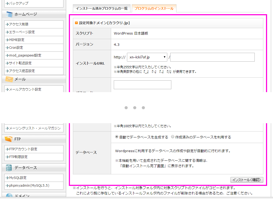273x199 pixels.
Task: Click the インストール(確認) button
Action: pos(247,180)
